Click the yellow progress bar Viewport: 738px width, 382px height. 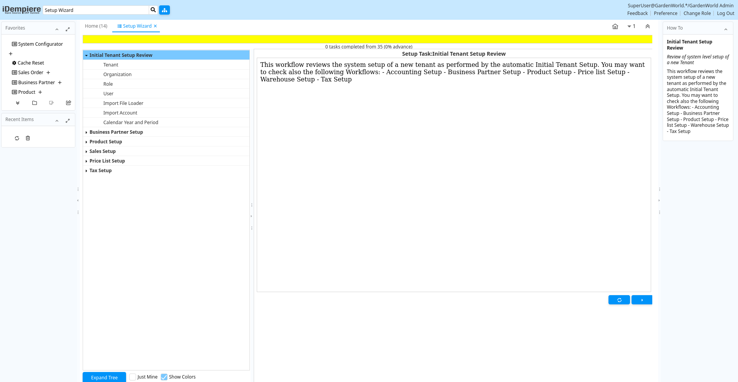pos(367,39)
